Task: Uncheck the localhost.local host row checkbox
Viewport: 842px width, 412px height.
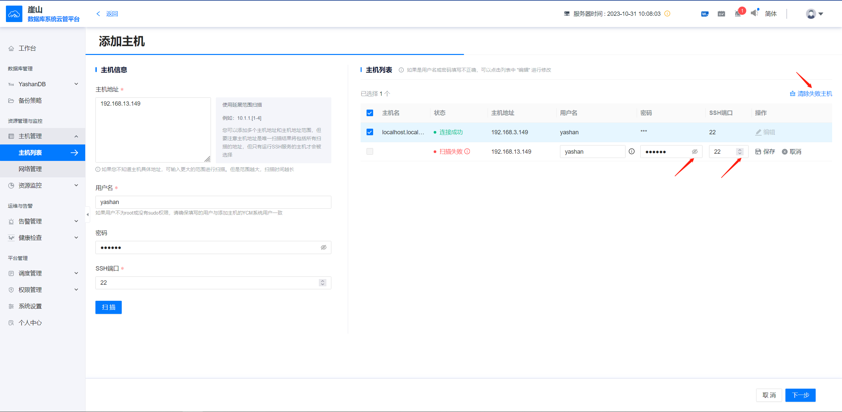Action: [370, 132]
